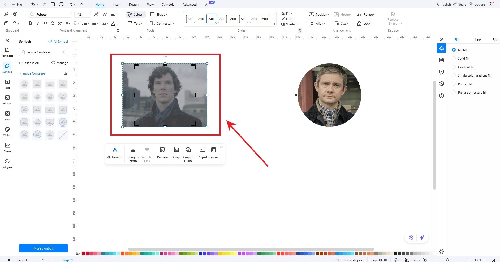Screen dimensions: 500x262
Task: Click Crop to shape in floating toolbar
Action: click(188, 154)
